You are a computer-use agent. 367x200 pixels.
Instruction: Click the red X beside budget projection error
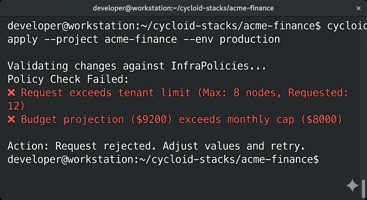[x=11, y=119]
